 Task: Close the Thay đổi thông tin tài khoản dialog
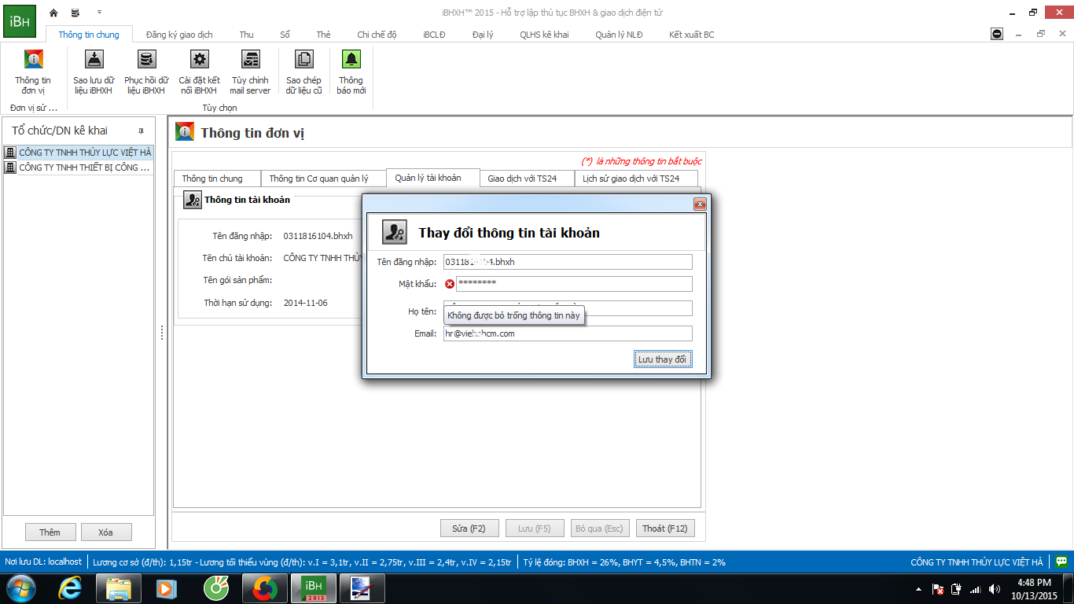point(699,204)
